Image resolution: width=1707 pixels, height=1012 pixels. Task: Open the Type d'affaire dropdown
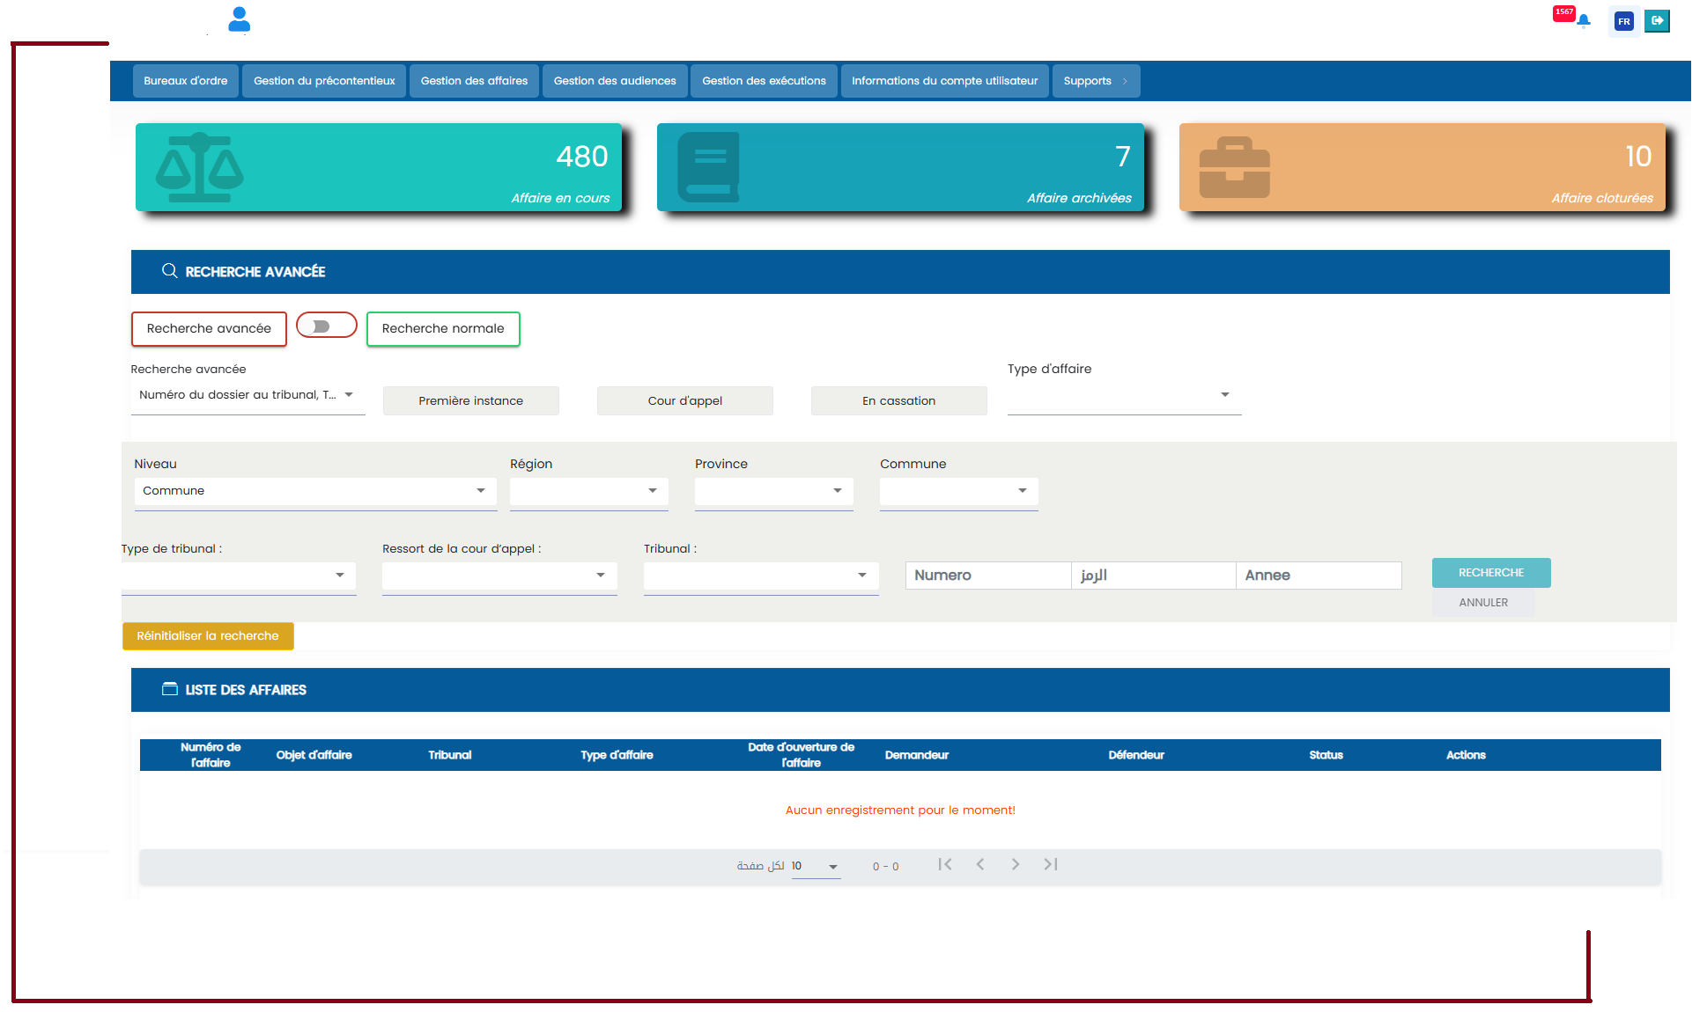click(x=1124, y=395)
